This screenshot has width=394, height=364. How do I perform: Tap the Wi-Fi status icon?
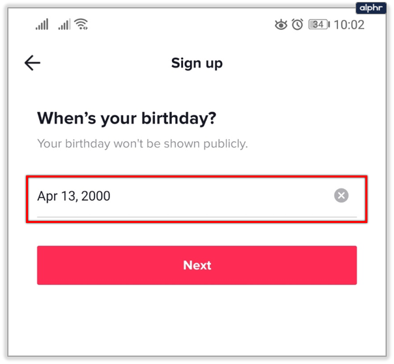(x=81, y=25)
